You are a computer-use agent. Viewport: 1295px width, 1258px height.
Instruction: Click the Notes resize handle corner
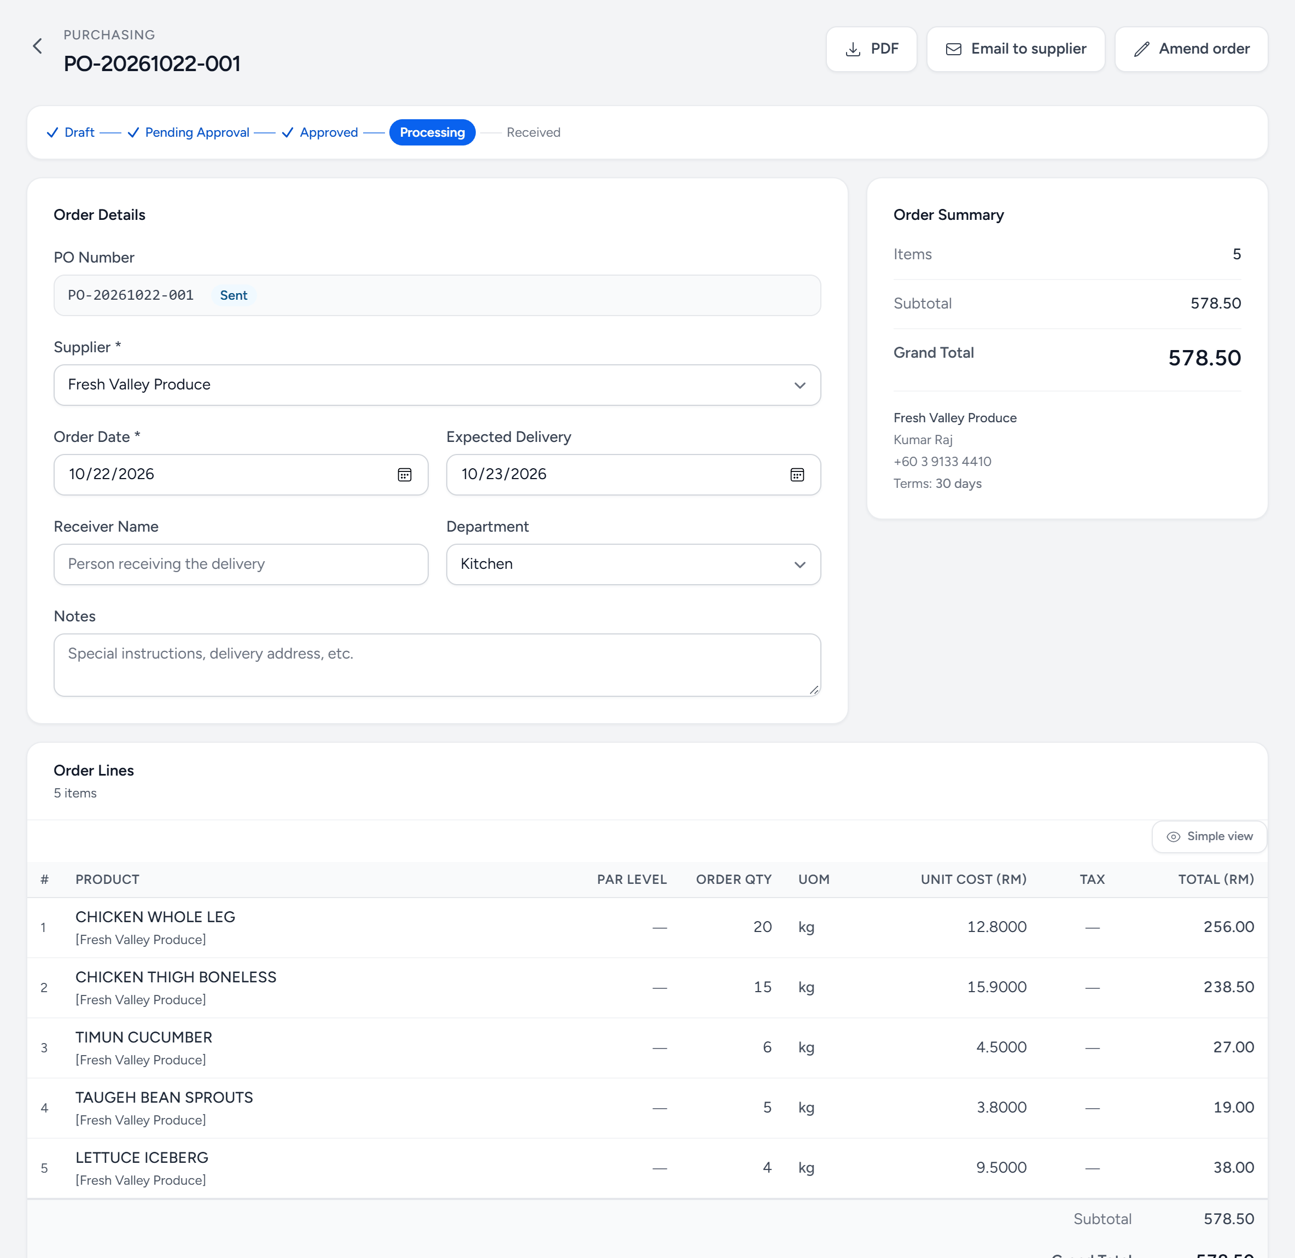[814, 690]
